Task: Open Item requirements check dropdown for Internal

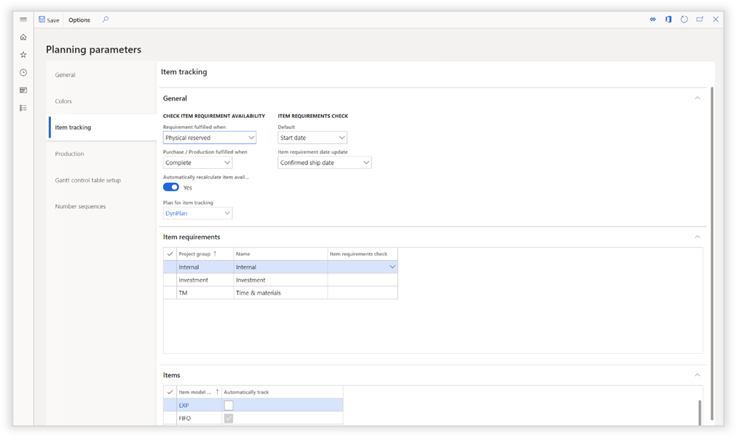Action: pos(392,267)
